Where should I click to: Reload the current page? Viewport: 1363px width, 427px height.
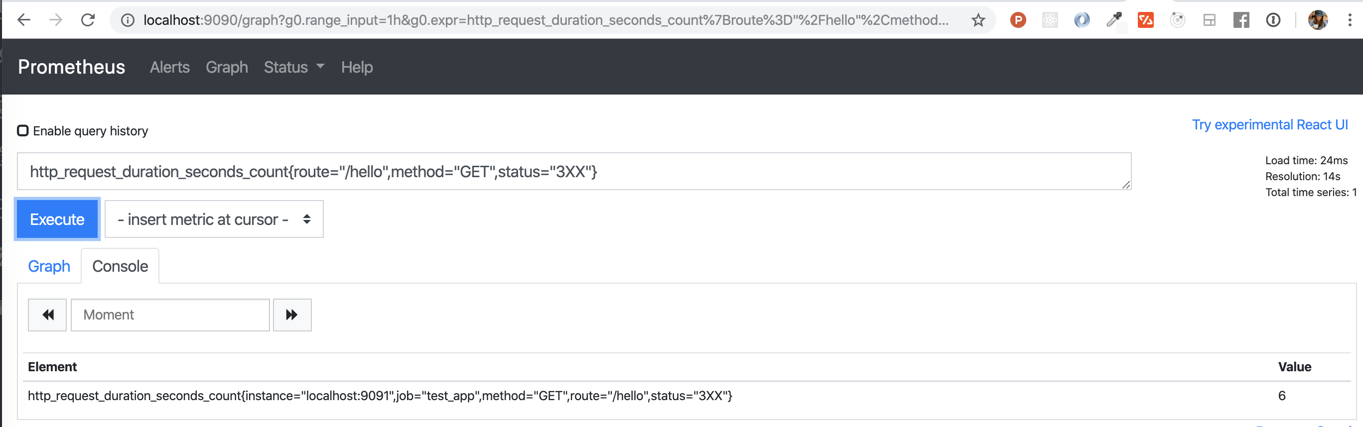click(x=88, y=20)
